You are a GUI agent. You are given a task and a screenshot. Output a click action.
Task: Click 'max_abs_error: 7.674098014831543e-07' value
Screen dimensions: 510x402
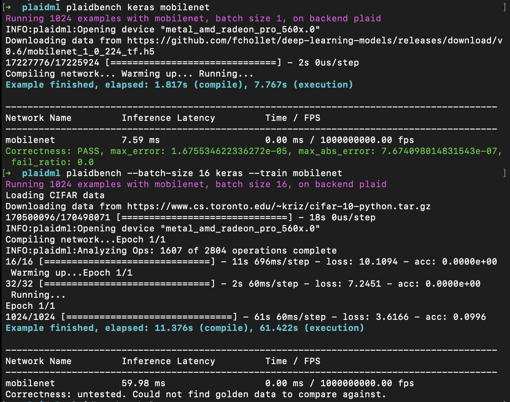pos(397,151)
